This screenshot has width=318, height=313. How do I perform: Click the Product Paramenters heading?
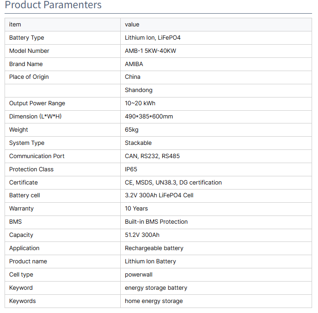point(53,5)
